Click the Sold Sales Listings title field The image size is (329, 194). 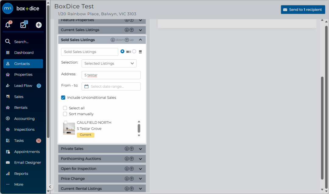[90, 52]
